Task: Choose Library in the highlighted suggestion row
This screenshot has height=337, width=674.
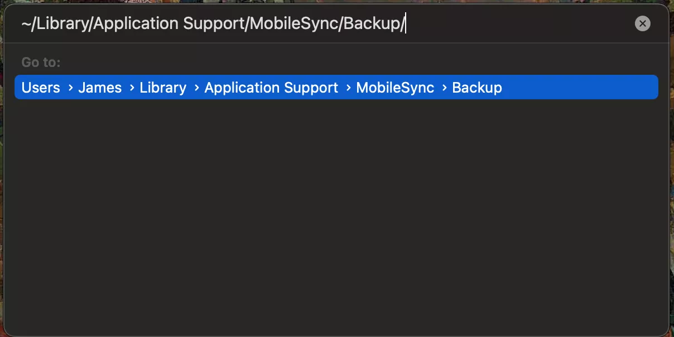Action: tap(163, 88)
